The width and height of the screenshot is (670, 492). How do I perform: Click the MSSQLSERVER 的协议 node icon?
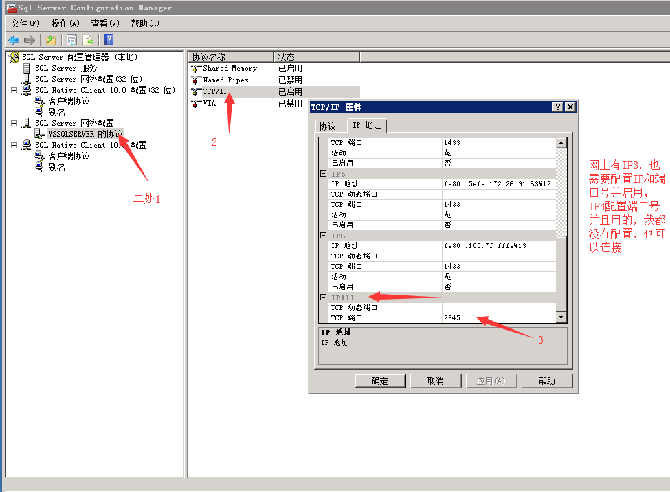(40, 134)
